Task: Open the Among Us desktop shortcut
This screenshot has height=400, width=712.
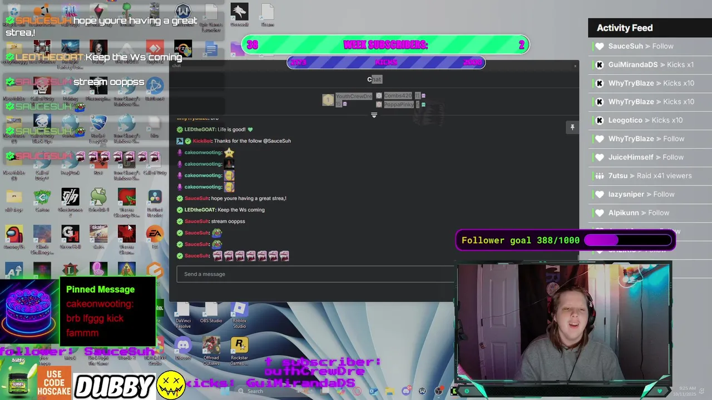Action: 14,237
